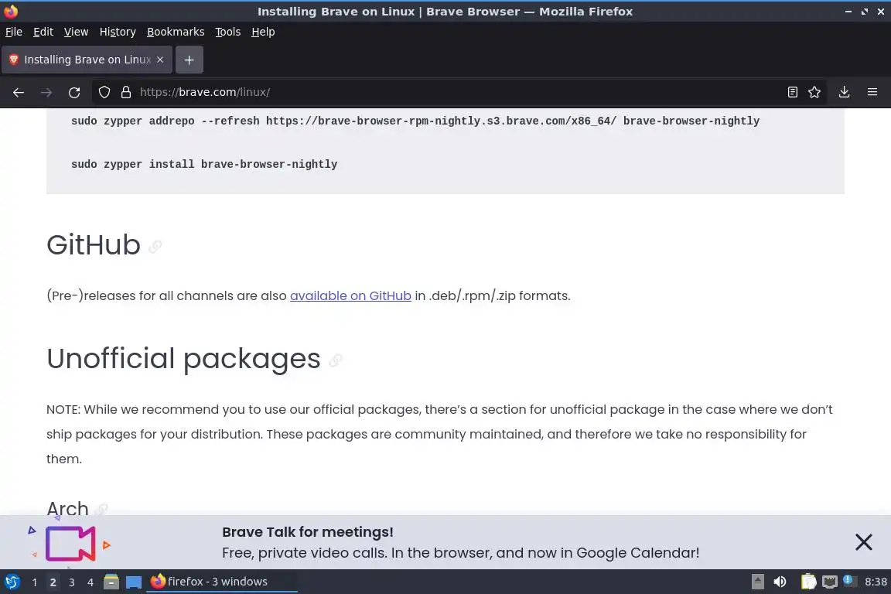Switch to workspace 1
Viewport: 891px width, 594px height.
point(35,582)
